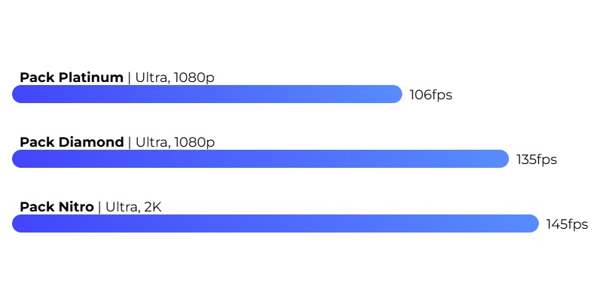Viewport: 603px width, 301px height.
Task: Click the Pack Nitro performance bar
Action: tap(275, 223)
